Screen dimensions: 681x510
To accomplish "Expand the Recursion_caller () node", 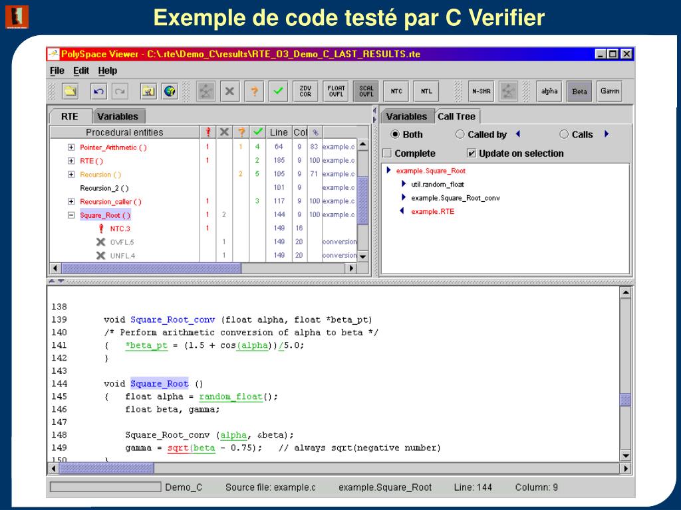I will tap(70, 202).
